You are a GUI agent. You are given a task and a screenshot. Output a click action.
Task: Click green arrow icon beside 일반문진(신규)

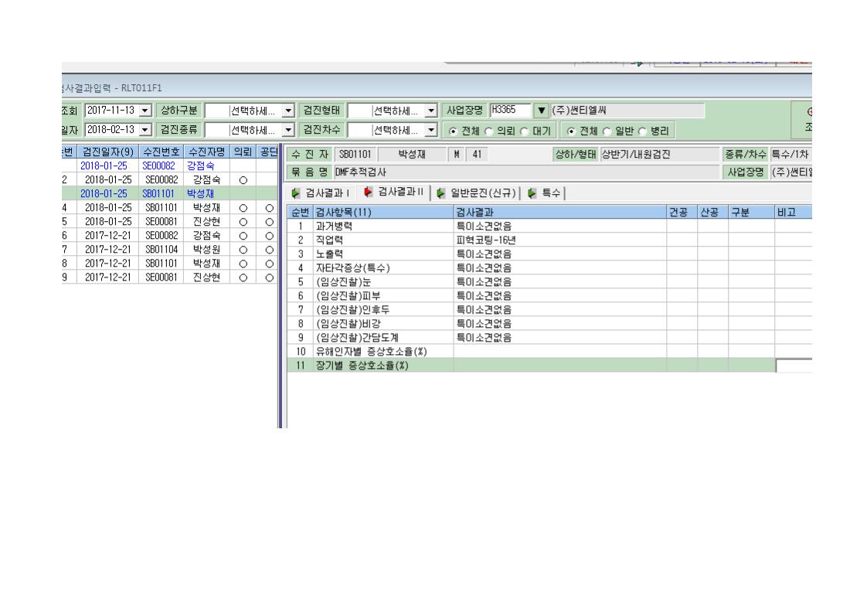440,193
